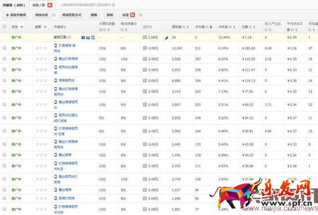
Task: Click the blue sort arrow on the 点击量 column
Action: [211, 27]
